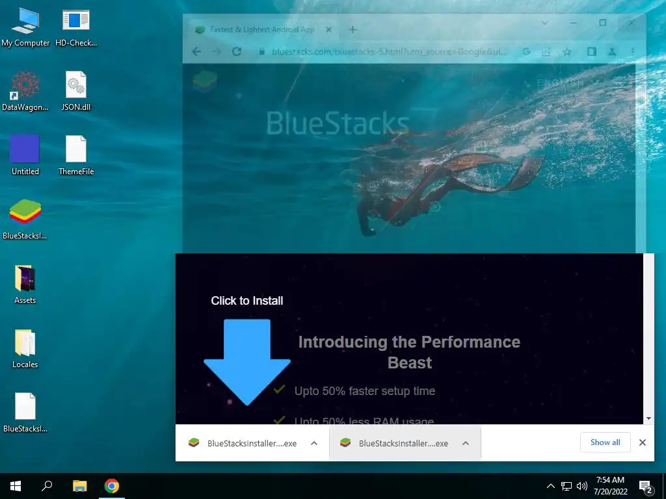Click Chrome forward arrow button
This screenshot has height=499, width=666.
(217, 52)
